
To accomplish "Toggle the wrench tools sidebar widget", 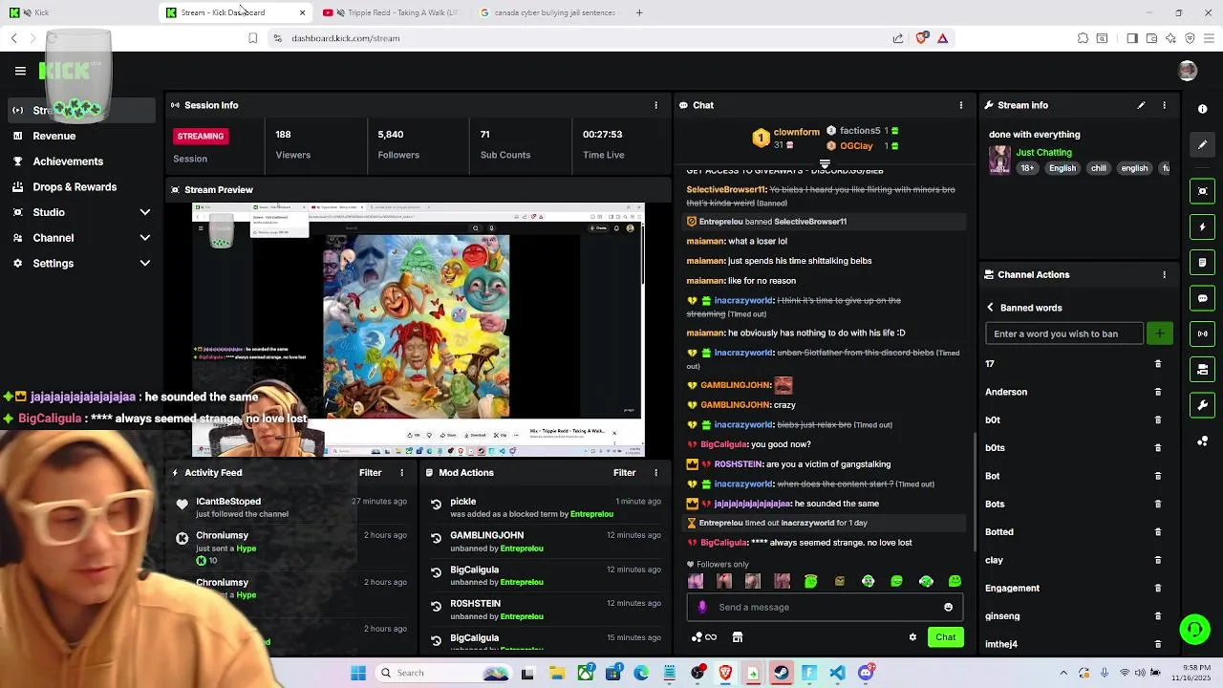I will 1203,405.
